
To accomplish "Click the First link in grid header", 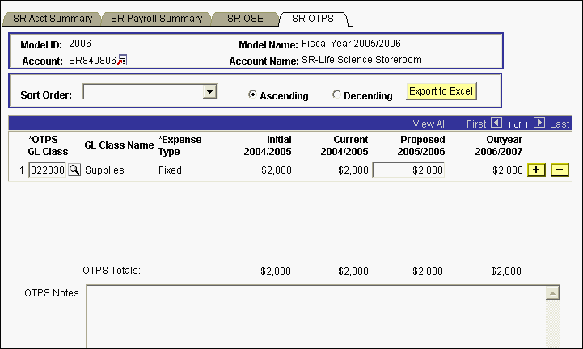I will [x=477, y=124].
